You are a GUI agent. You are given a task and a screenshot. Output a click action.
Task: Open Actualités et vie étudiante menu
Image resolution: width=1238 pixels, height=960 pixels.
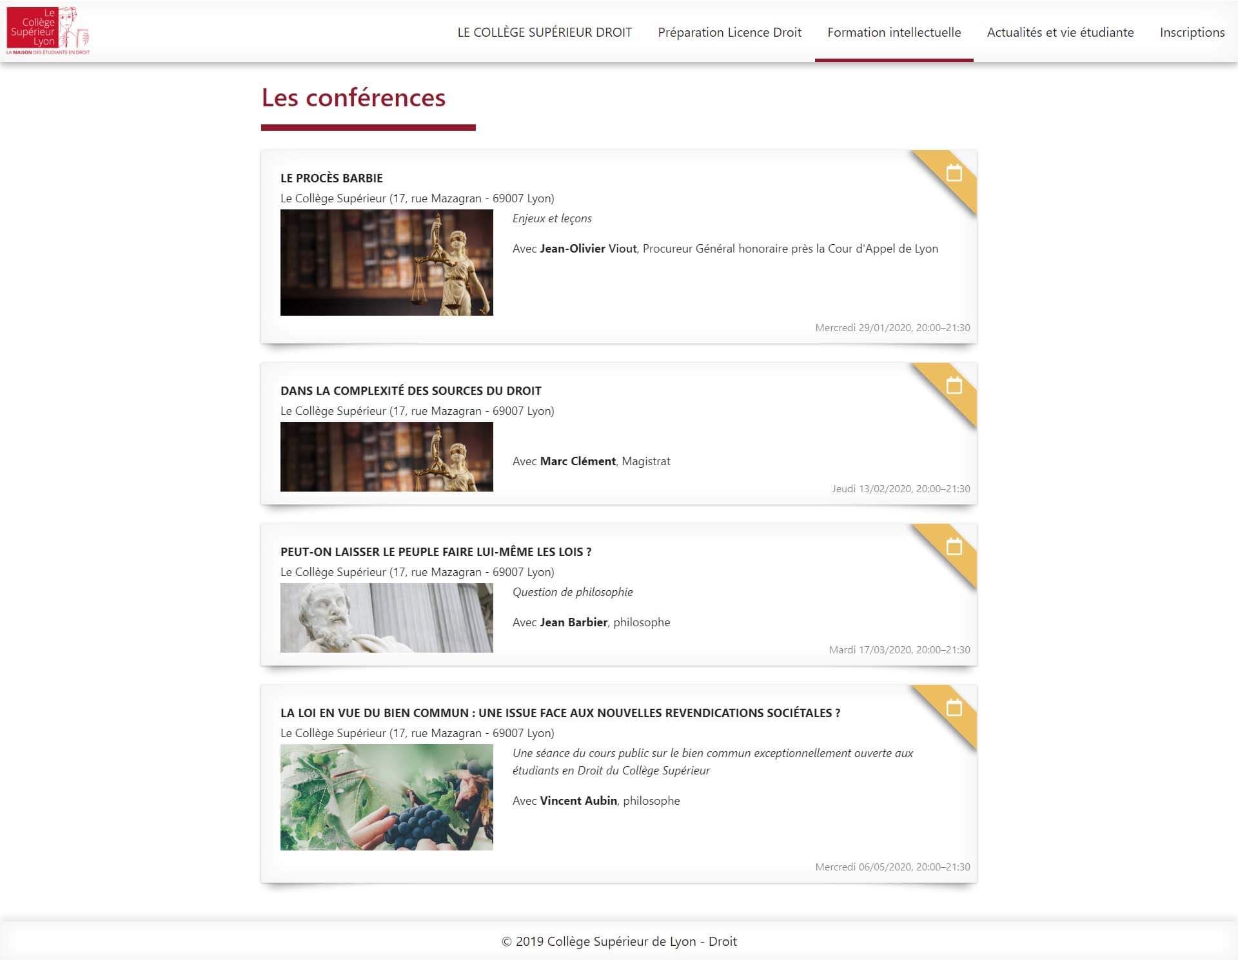coord(1060,32)
